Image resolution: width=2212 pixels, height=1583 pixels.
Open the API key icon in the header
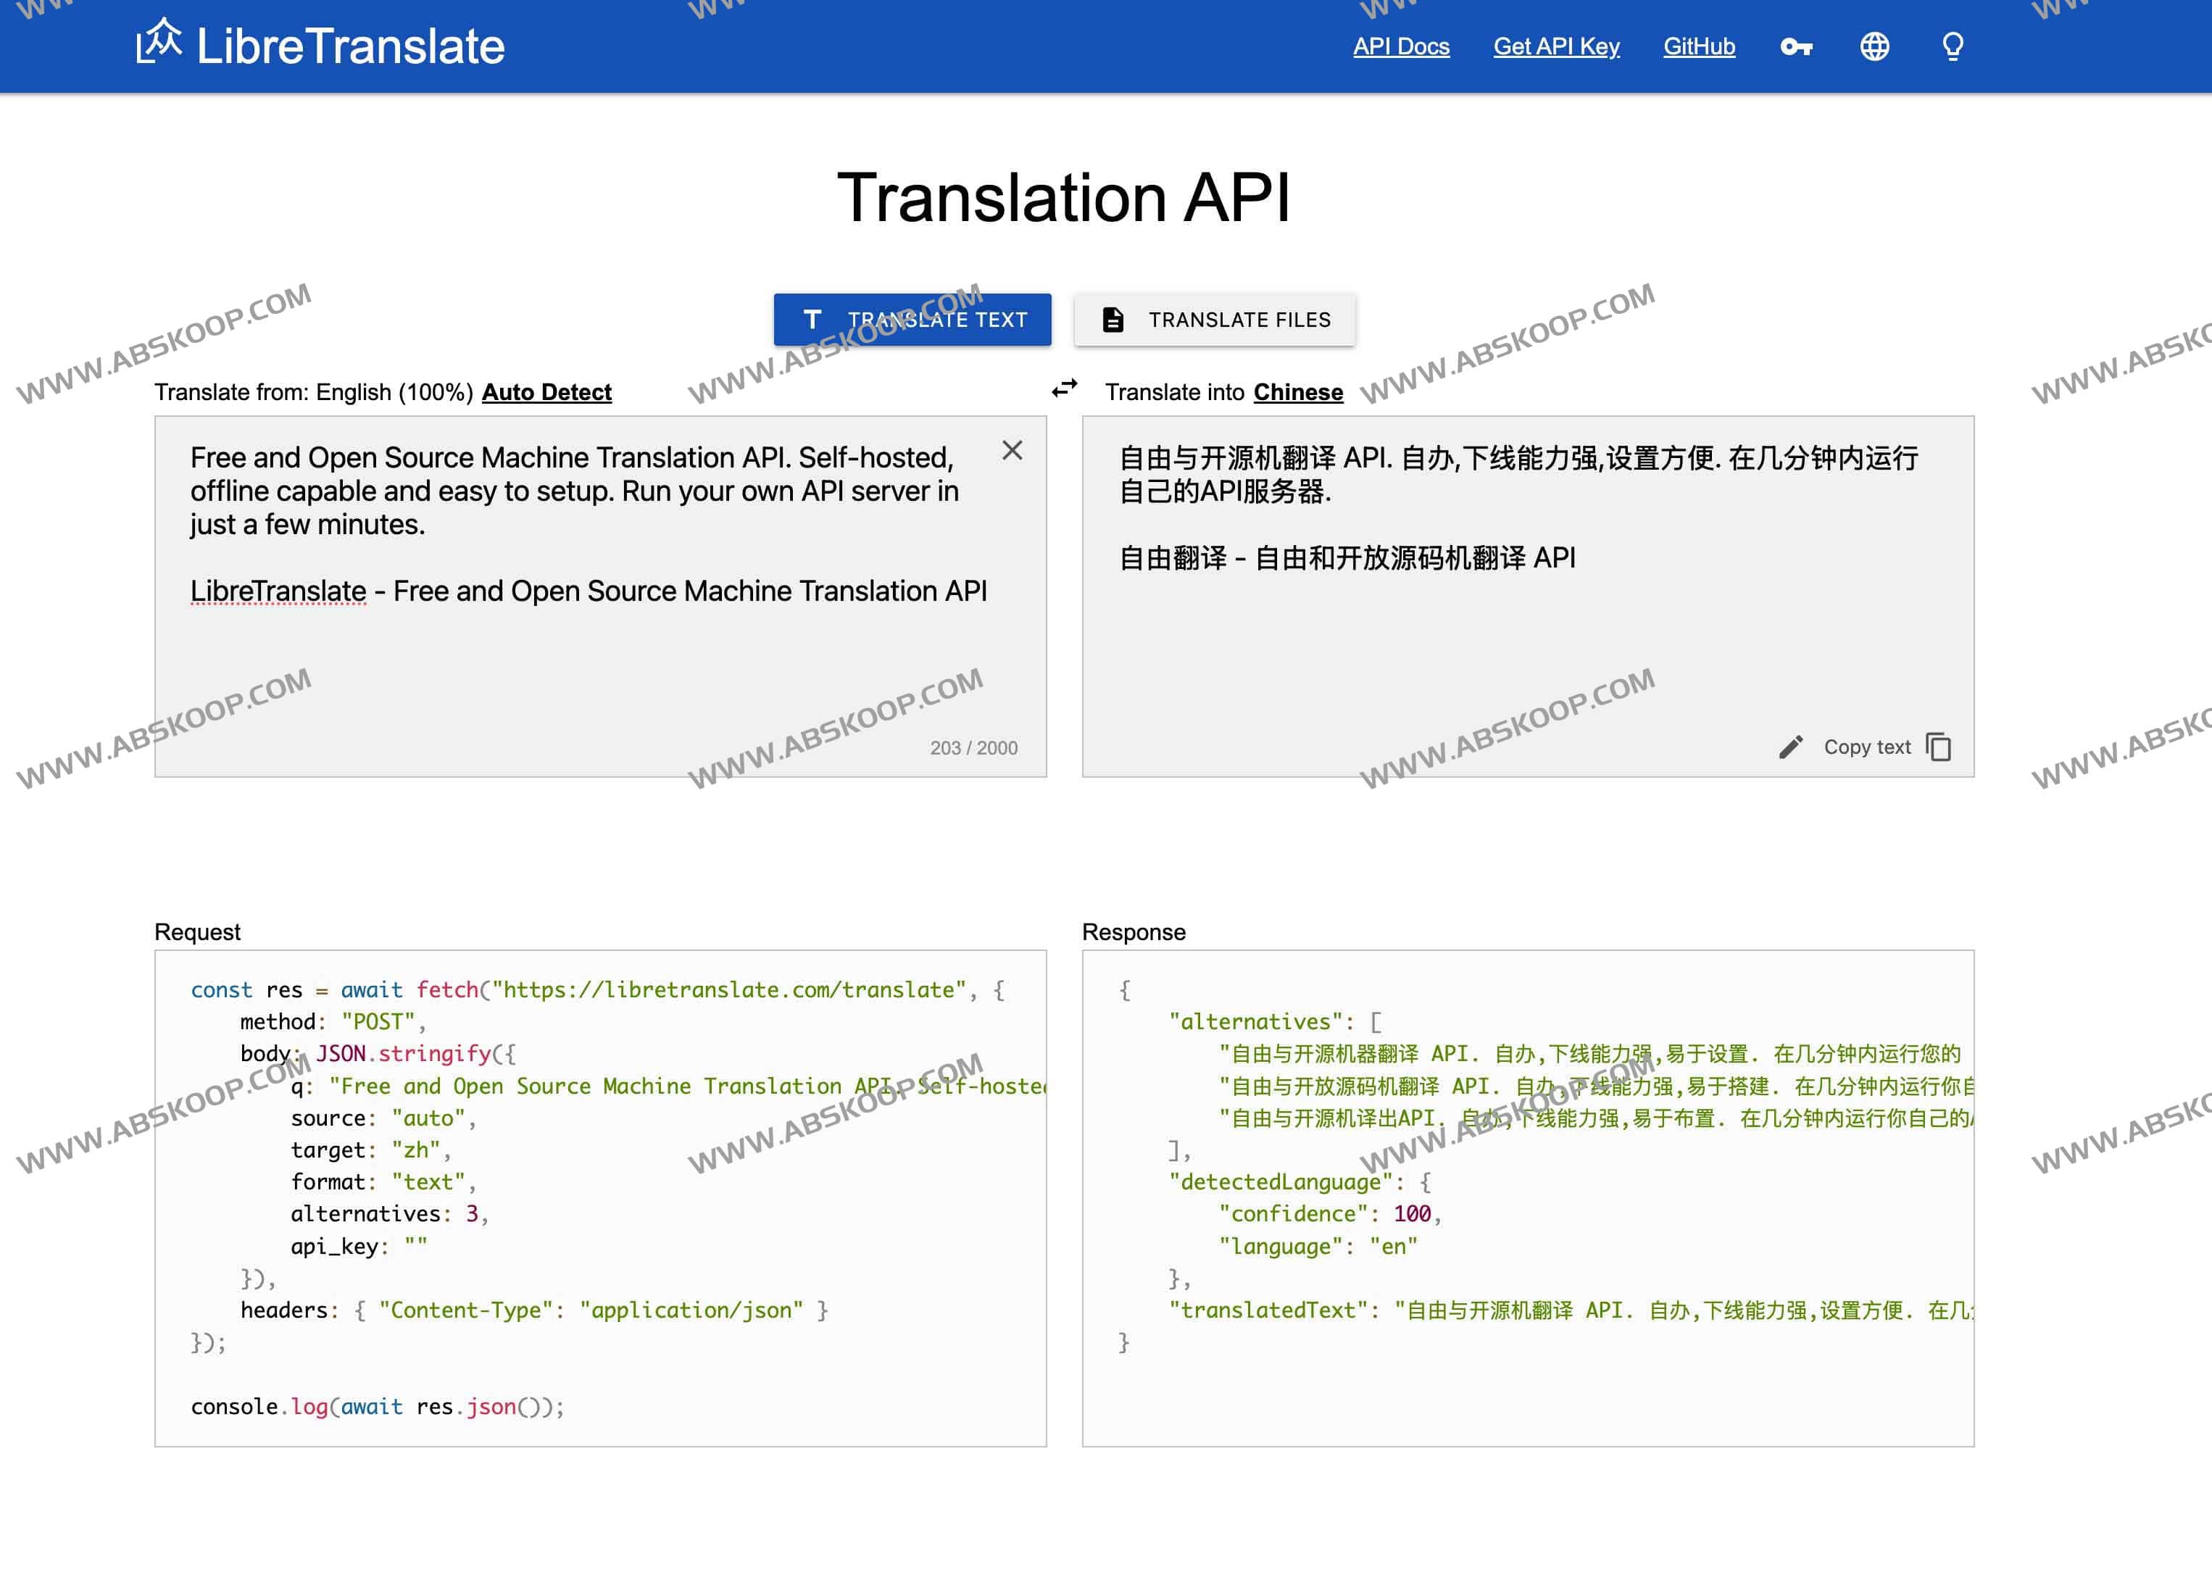pos(1796,47)
